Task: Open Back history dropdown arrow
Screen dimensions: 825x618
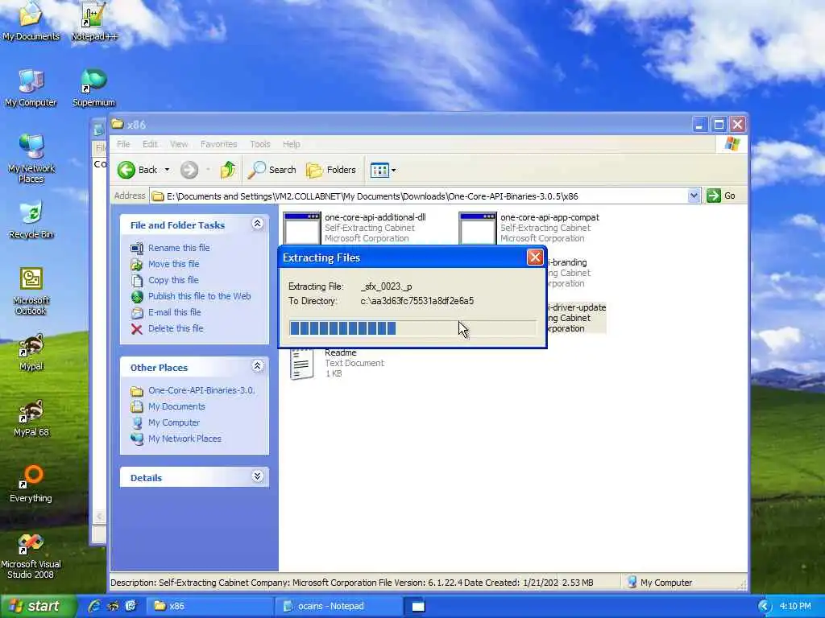Action: (168, 170)
